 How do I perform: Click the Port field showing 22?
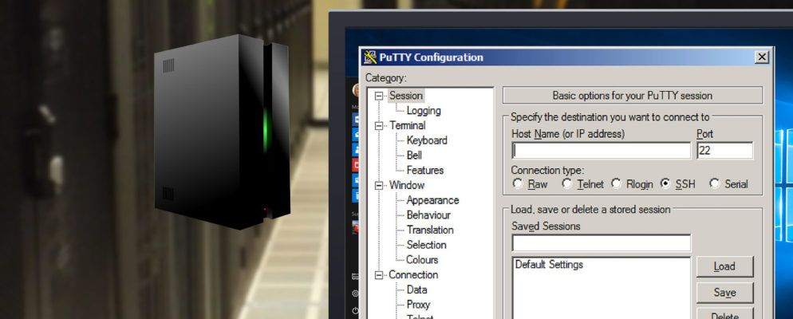(x=724, y=151)
